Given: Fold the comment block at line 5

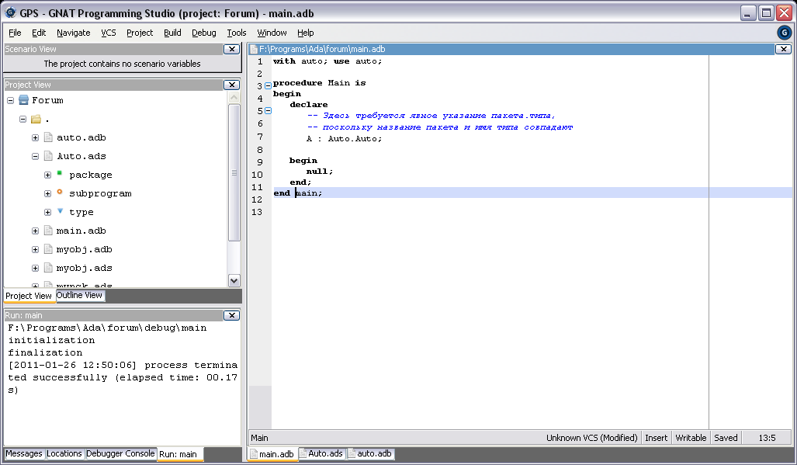Looking at the screenshot, I should [x=268, y=110].
